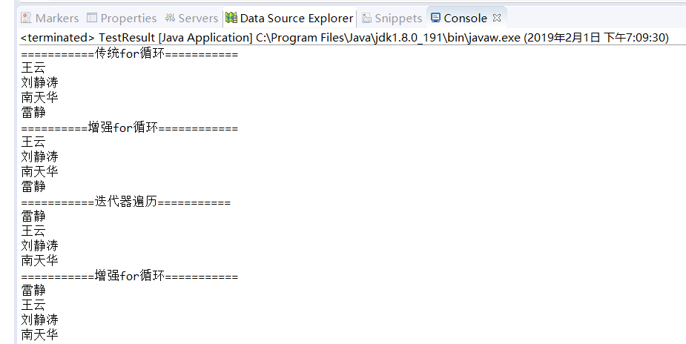Click the Data Source Explorer icon

coord(232,18)
